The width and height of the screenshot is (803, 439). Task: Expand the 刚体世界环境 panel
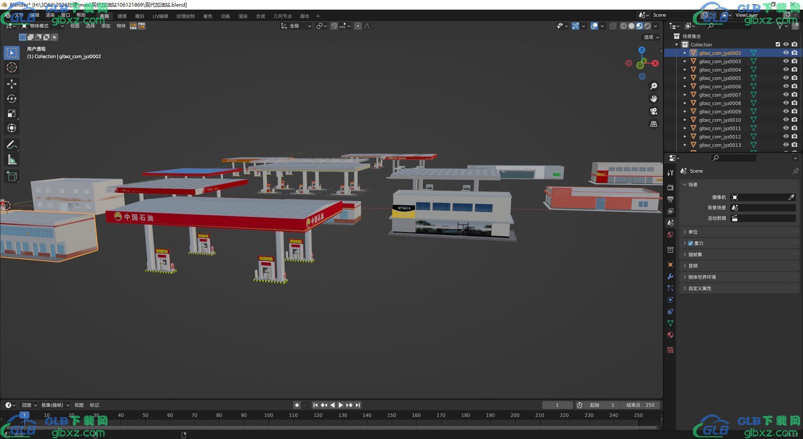(x=739, y=277)
